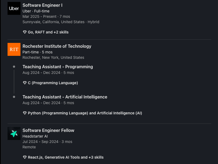The width and height of the screenshot is (218, 164).
Task: Click the skills diamond icon near React.js skills
Action: pos(25,157)
